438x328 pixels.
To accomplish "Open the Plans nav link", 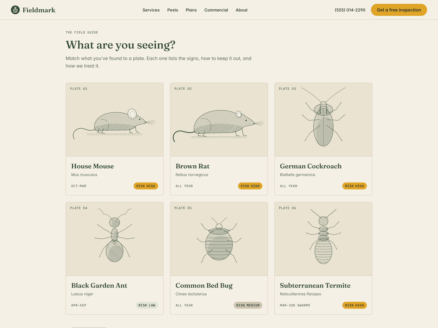I will coord(191,10).
